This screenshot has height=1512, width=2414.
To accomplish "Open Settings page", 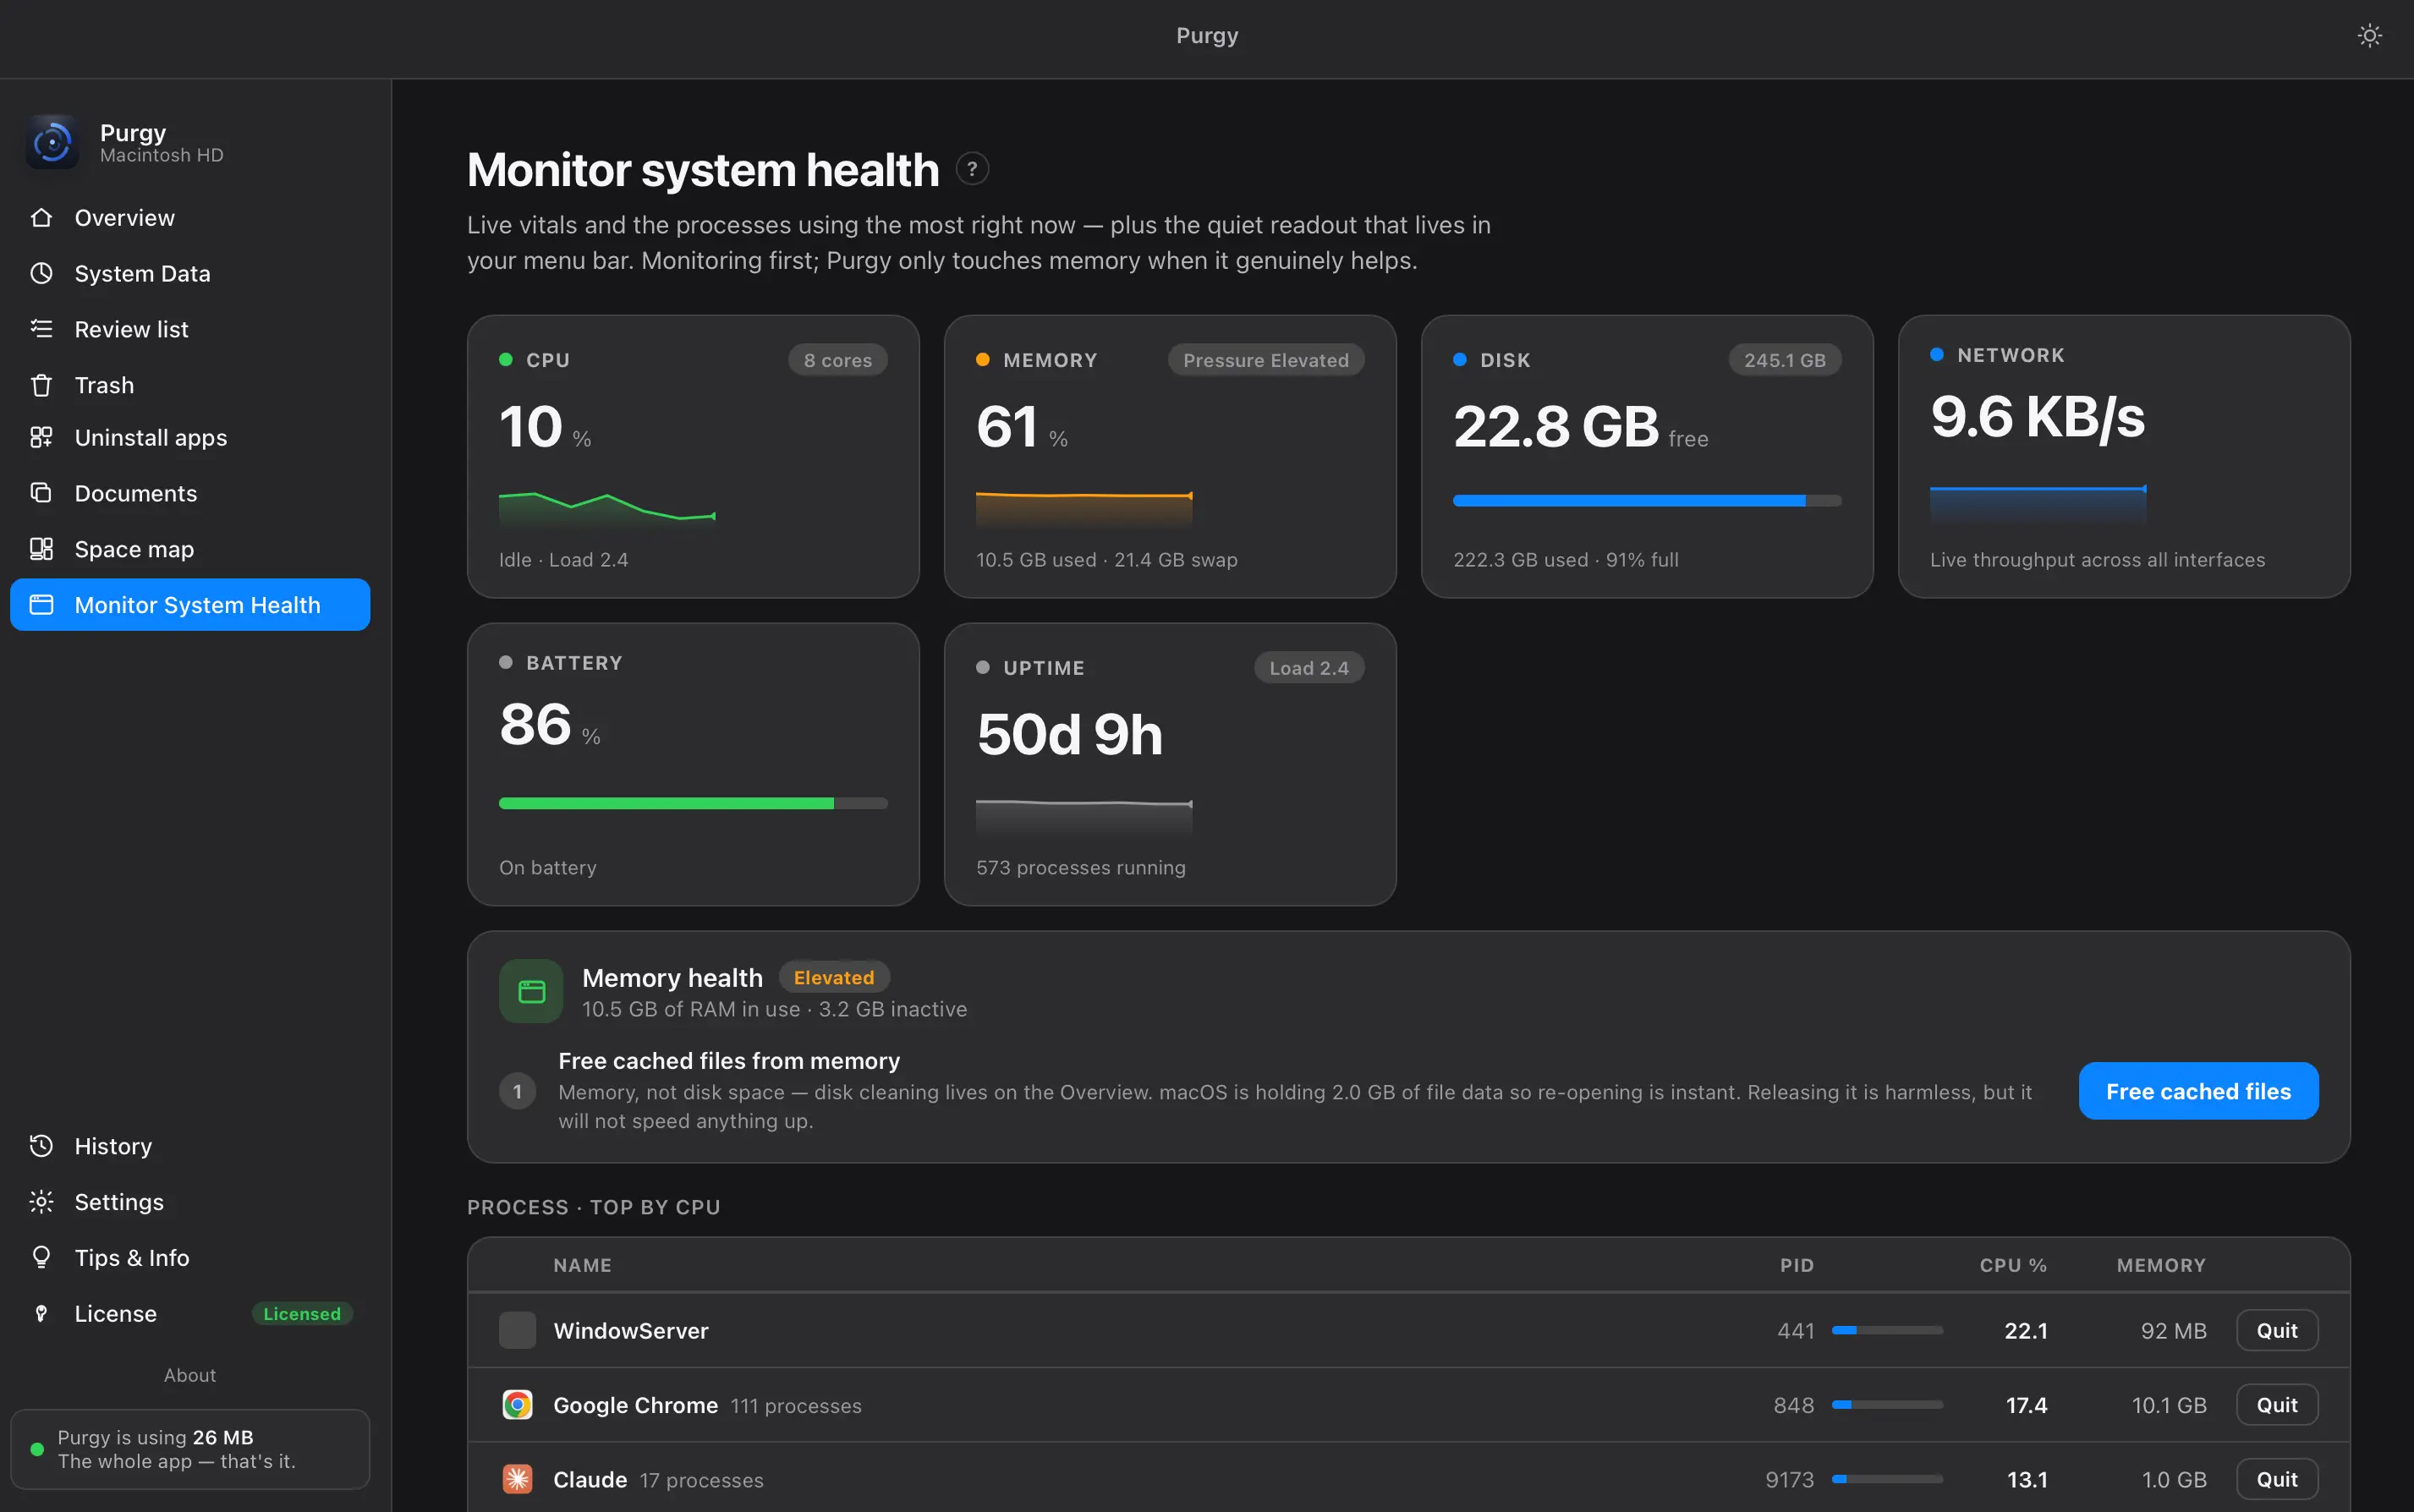I will click(190, 1202).
